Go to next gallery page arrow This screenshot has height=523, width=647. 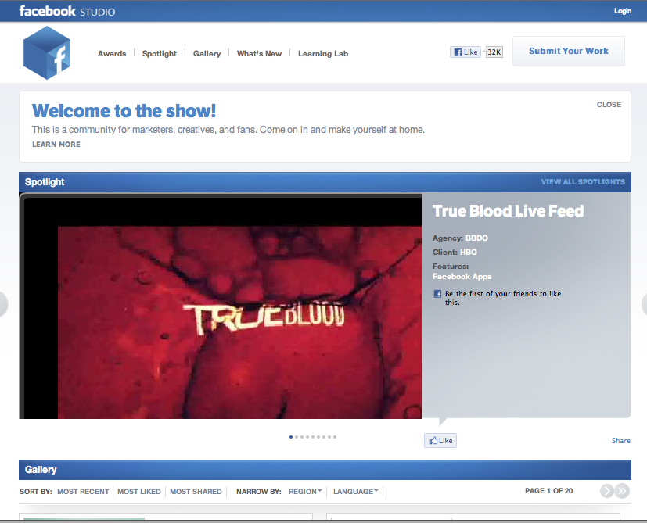[x=606, y=491]
